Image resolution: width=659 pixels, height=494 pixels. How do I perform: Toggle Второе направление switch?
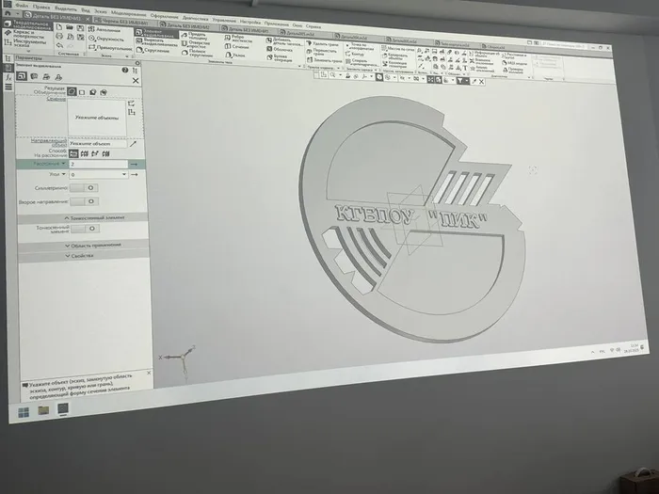coord(85,201)
